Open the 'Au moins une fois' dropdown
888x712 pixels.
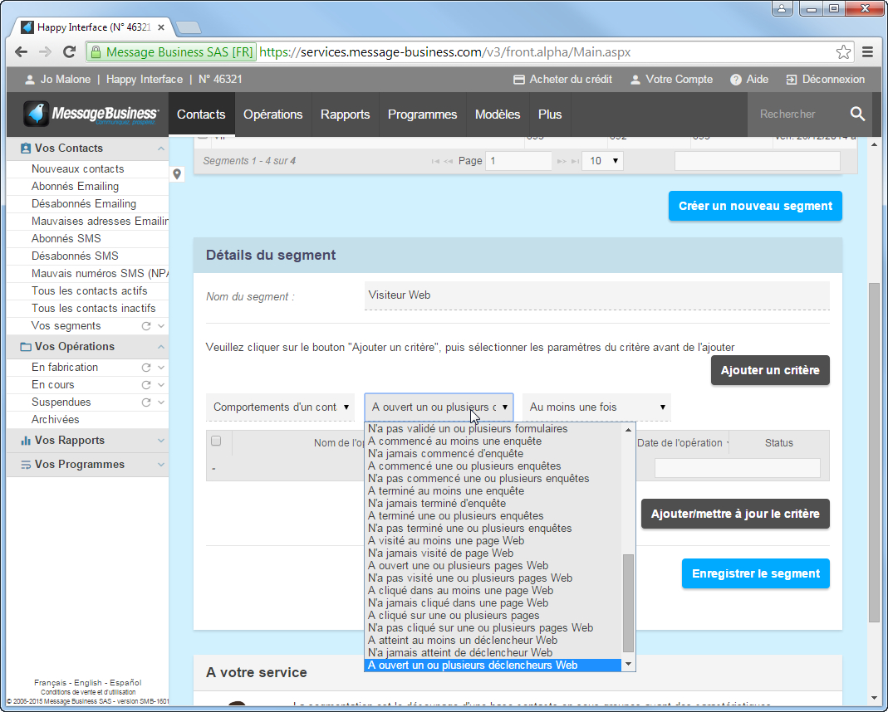point(593,407)
